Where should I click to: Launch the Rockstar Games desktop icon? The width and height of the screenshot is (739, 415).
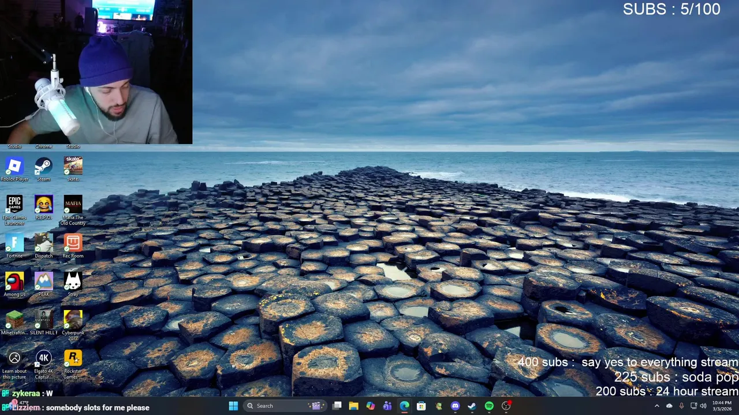click(73, 365)
